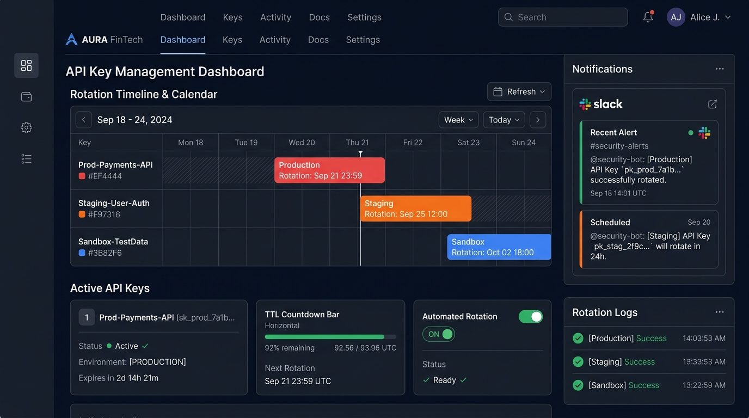Screen dimensions: 749x418
Task: Expand the Alice J. account menu
Action: 710,17
